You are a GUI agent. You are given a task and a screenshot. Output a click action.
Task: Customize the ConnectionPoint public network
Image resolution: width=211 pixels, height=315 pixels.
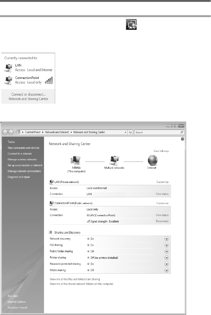(162, 203)
